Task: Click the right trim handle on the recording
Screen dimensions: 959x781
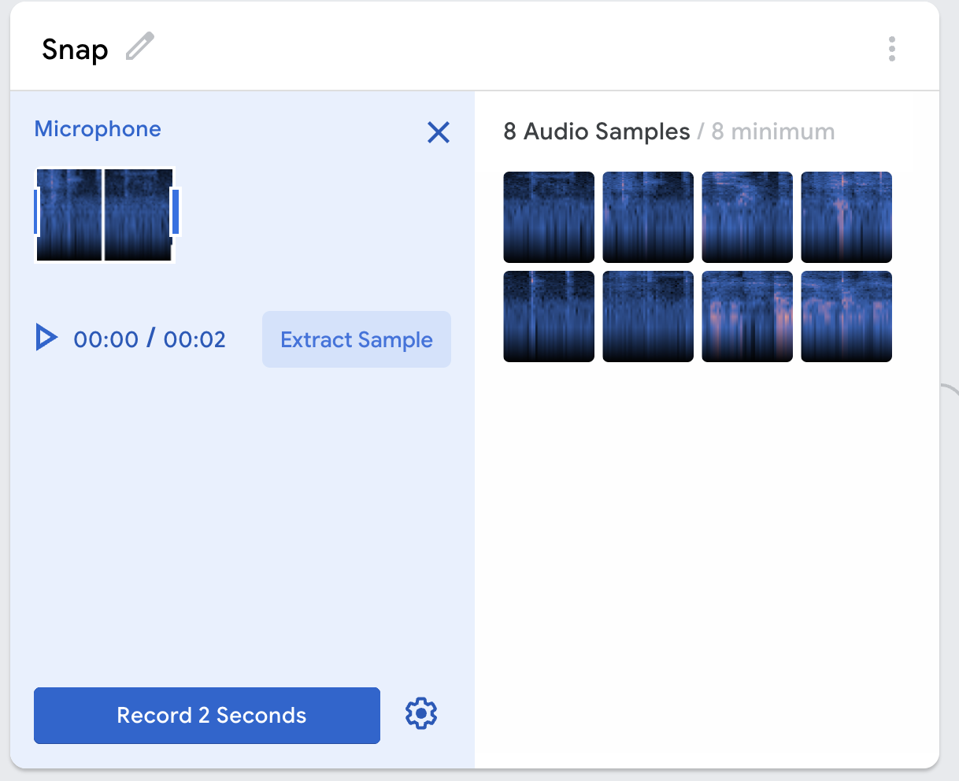Action: coord(176,212)
